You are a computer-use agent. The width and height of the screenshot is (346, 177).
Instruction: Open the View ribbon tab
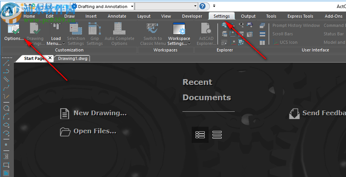(x=166, y=16)
